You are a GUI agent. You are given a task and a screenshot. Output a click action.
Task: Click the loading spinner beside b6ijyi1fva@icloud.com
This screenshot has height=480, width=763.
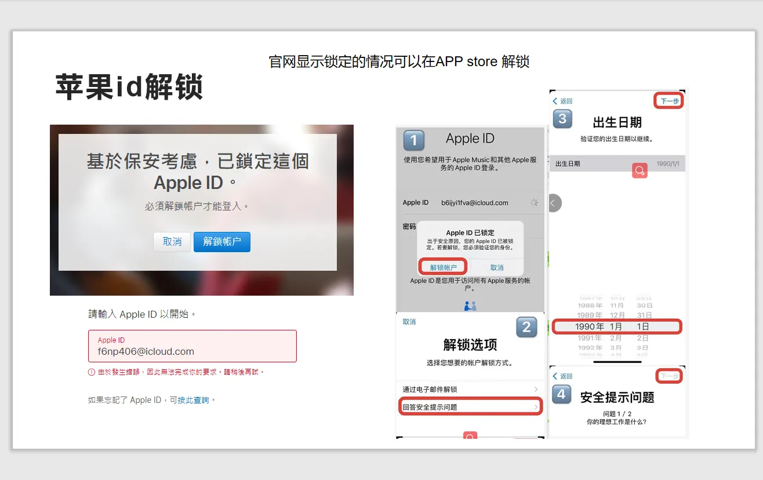point(534,203)
